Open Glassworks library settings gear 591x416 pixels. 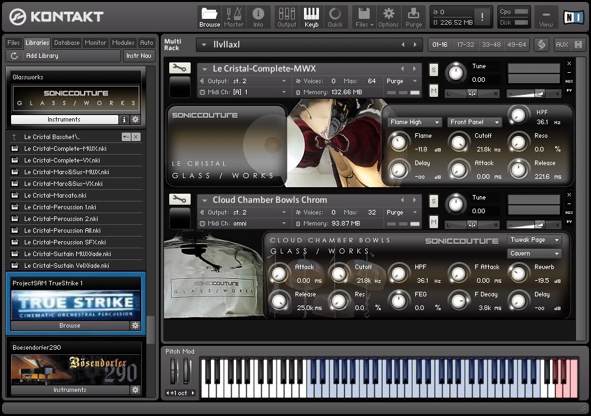[x=135, y=120]
